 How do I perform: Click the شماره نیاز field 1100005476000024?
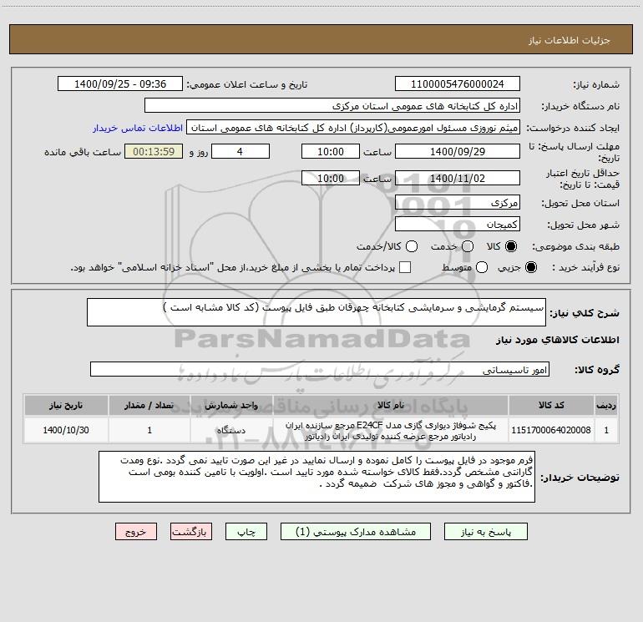(x=458, y=84)
